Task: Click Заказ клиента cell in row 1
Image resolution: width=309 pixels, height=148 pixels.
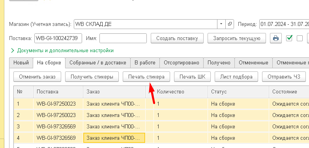Action: pyautogui.click(x=114, y=104)
